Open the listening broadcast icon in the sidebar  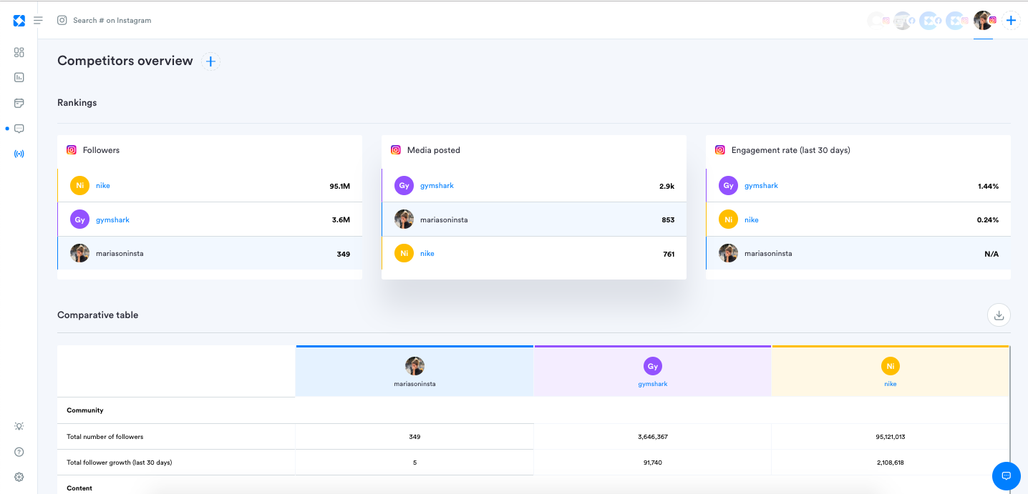[x=19, y=154]
